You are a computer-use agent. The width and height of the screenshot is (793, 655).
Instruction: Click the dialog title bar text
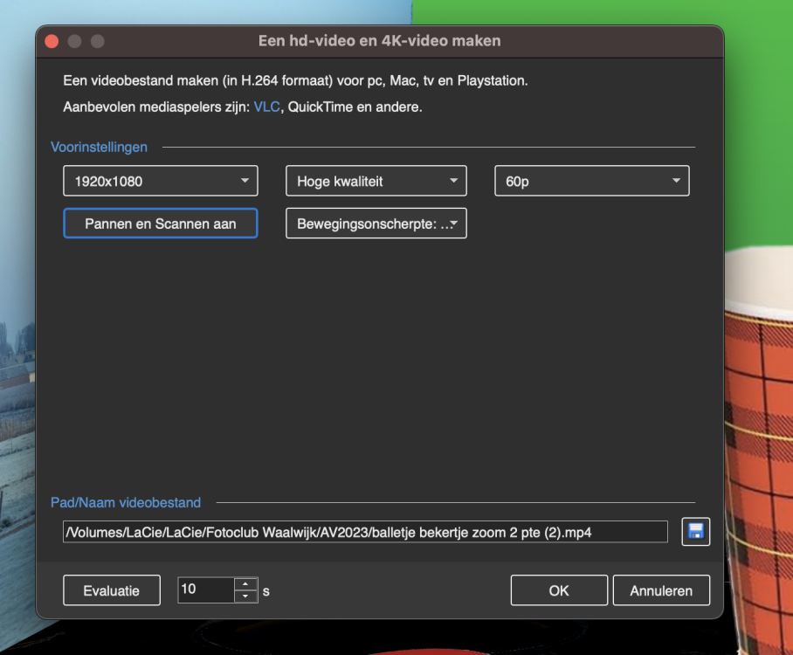(379, 41)
